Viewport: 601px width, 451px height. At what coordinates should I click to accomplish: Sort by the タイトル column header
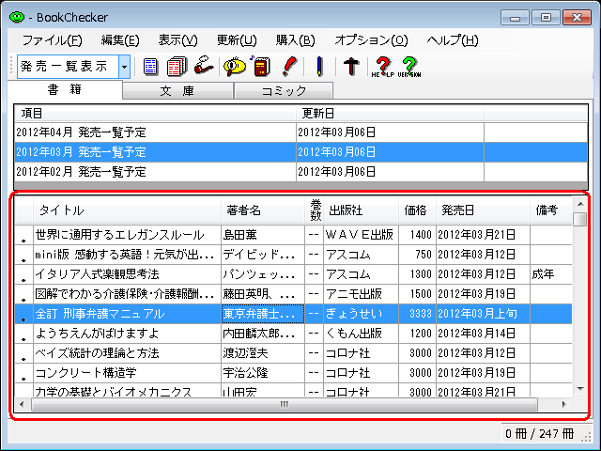[x=127, y=210]
